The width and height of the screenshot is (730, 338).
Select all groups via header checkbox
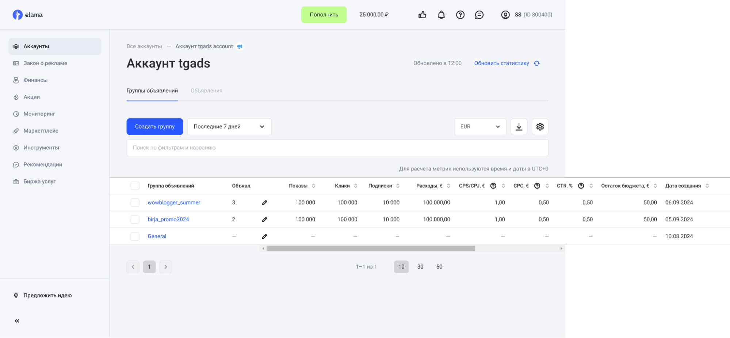135,186
